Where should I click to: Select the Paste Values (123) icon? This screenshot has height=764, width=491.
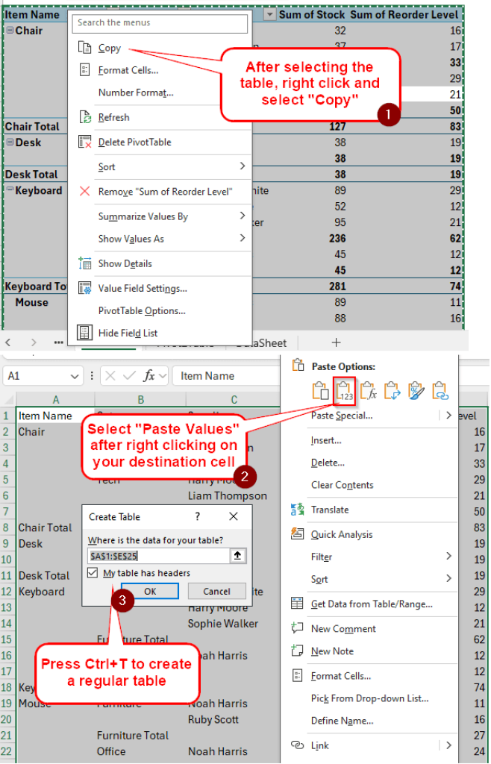345,390
